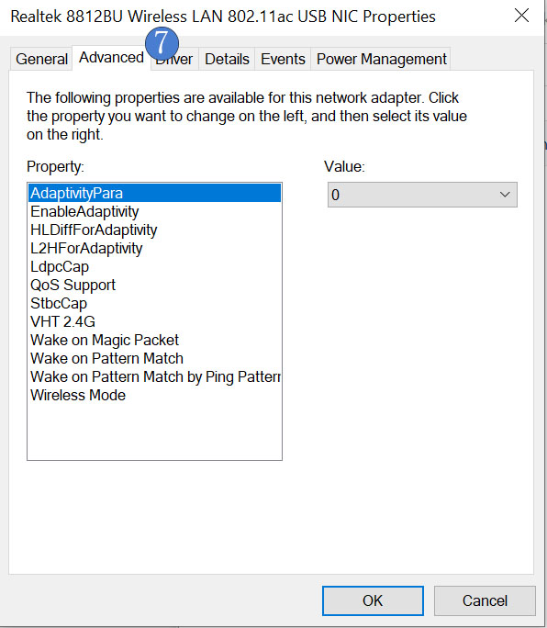This screenshot has height=628, width=547.
Task: Confirm changes with the OK button
Action: click(x=373, y=600)
